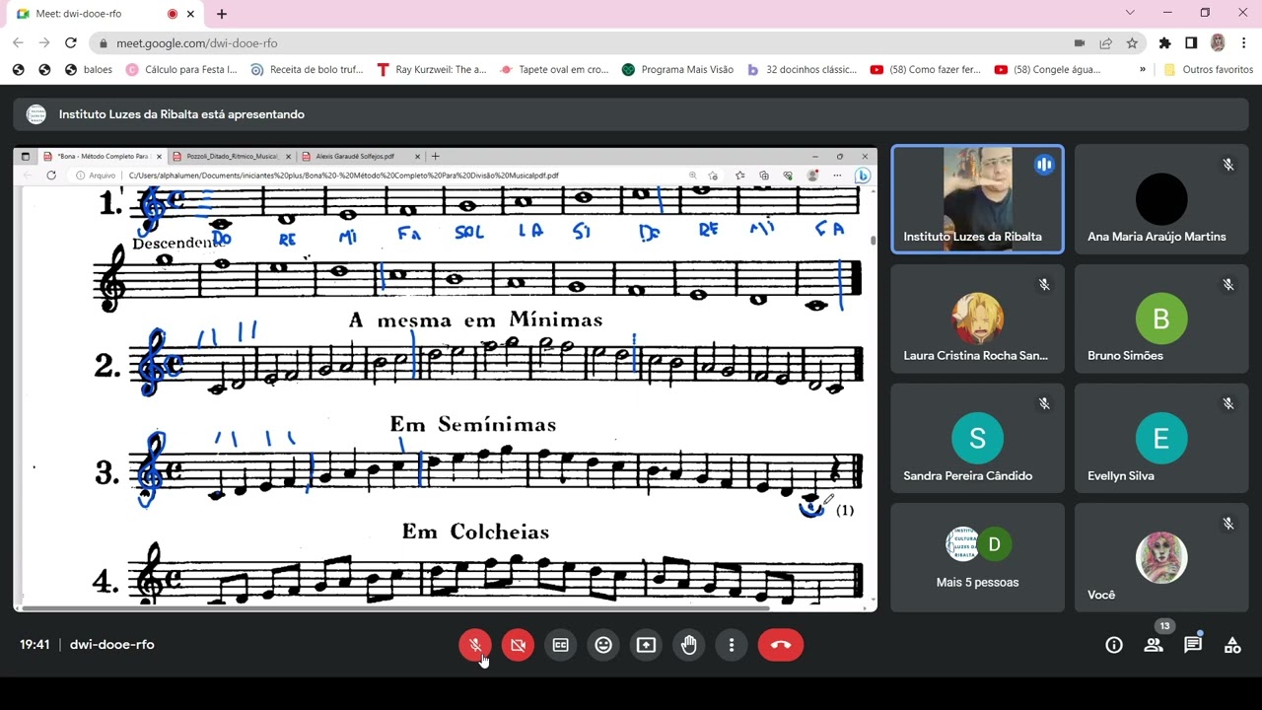The height and width of the screenshot is (710, 1262).
Task: Open the Tapete oval em cro bookmark
Action: (x=554, y=70)
